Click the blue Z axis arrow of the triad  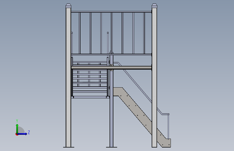22,134
